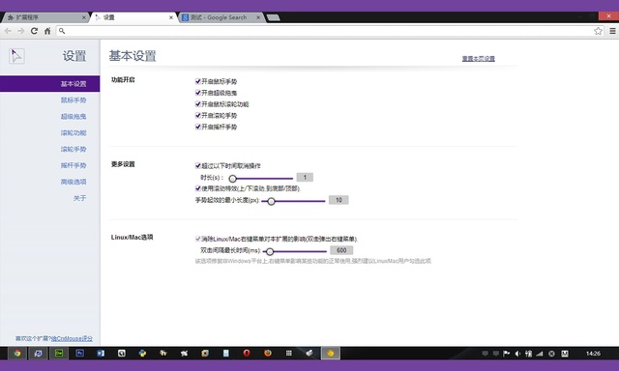
Task: Click the volume speaker tray icon
Action: (x=517, y=354)
